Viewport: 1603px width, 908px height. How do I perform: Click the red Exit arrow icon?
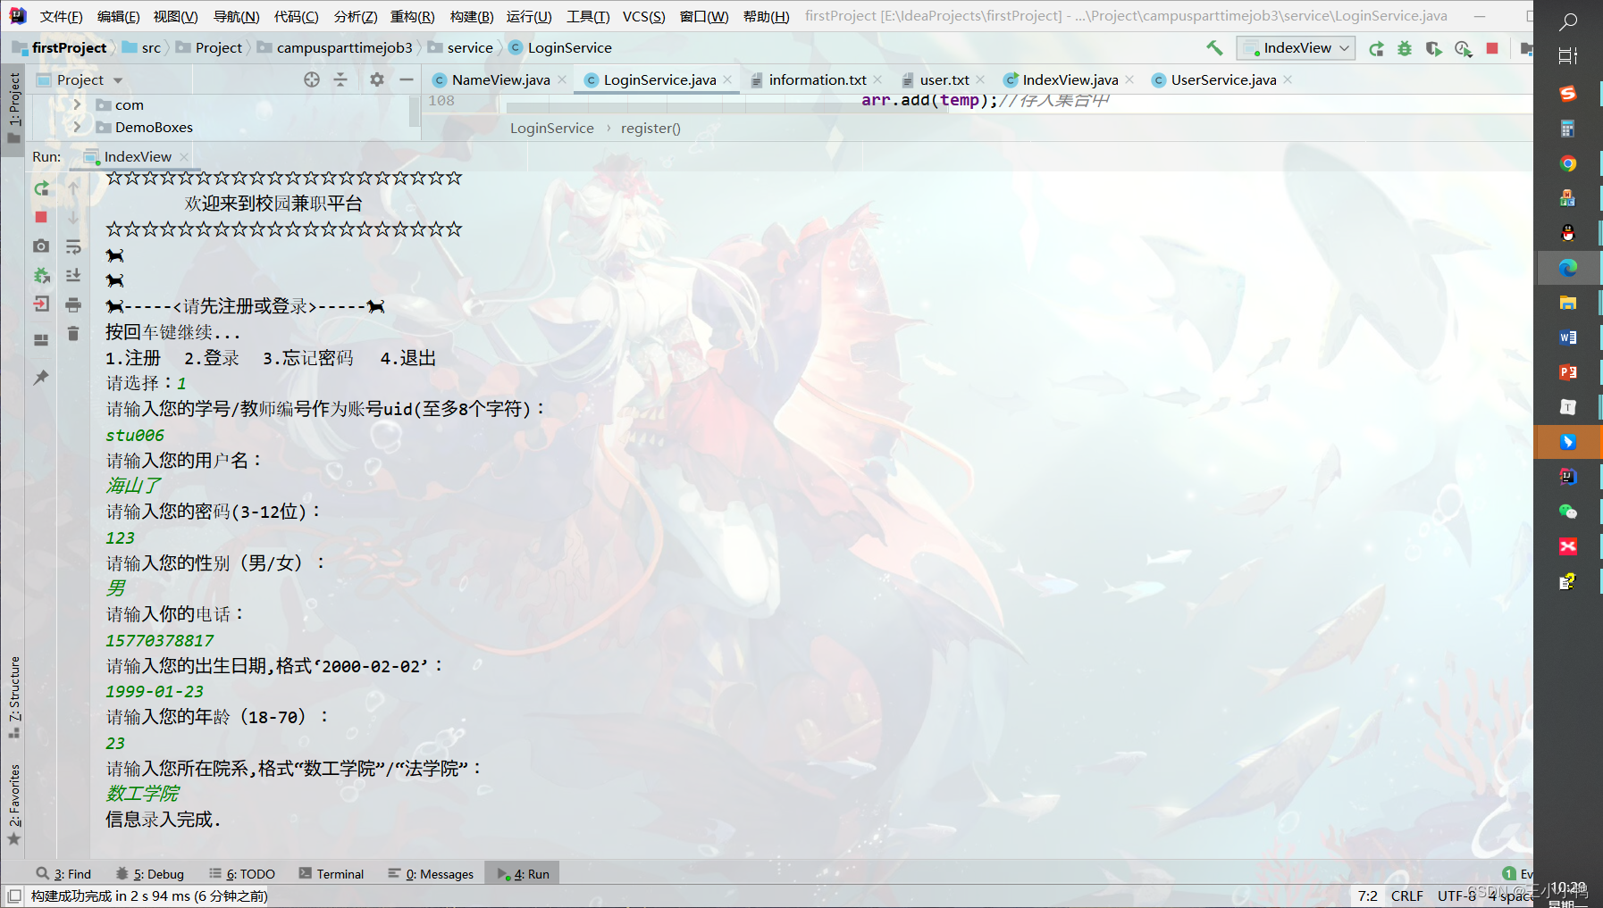pyautogui.click(x=41, y=304)
